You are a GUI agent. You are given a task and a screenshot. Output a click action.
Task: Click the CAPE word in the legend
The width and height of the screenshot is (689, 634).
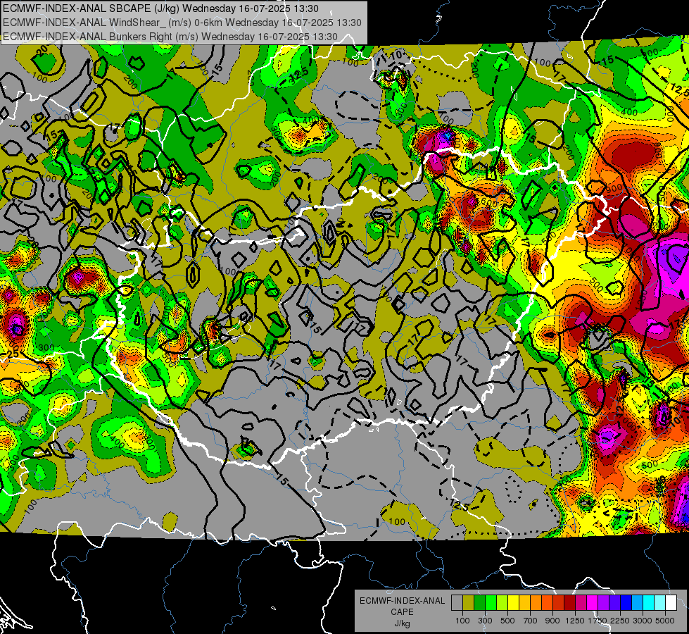[x=402, y=612]
